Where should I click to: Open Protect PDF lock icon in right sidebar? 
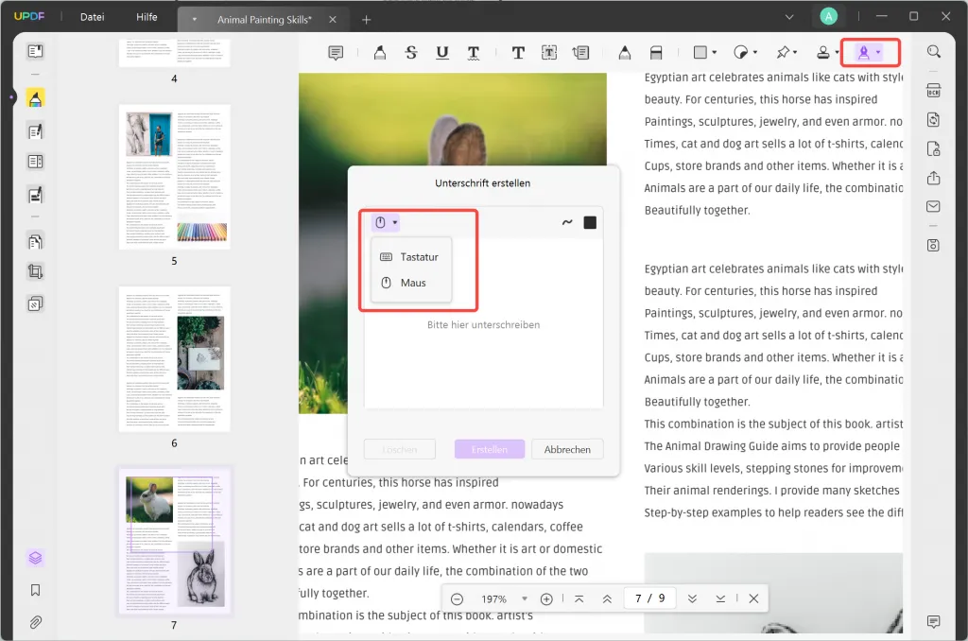coord(933,148)
